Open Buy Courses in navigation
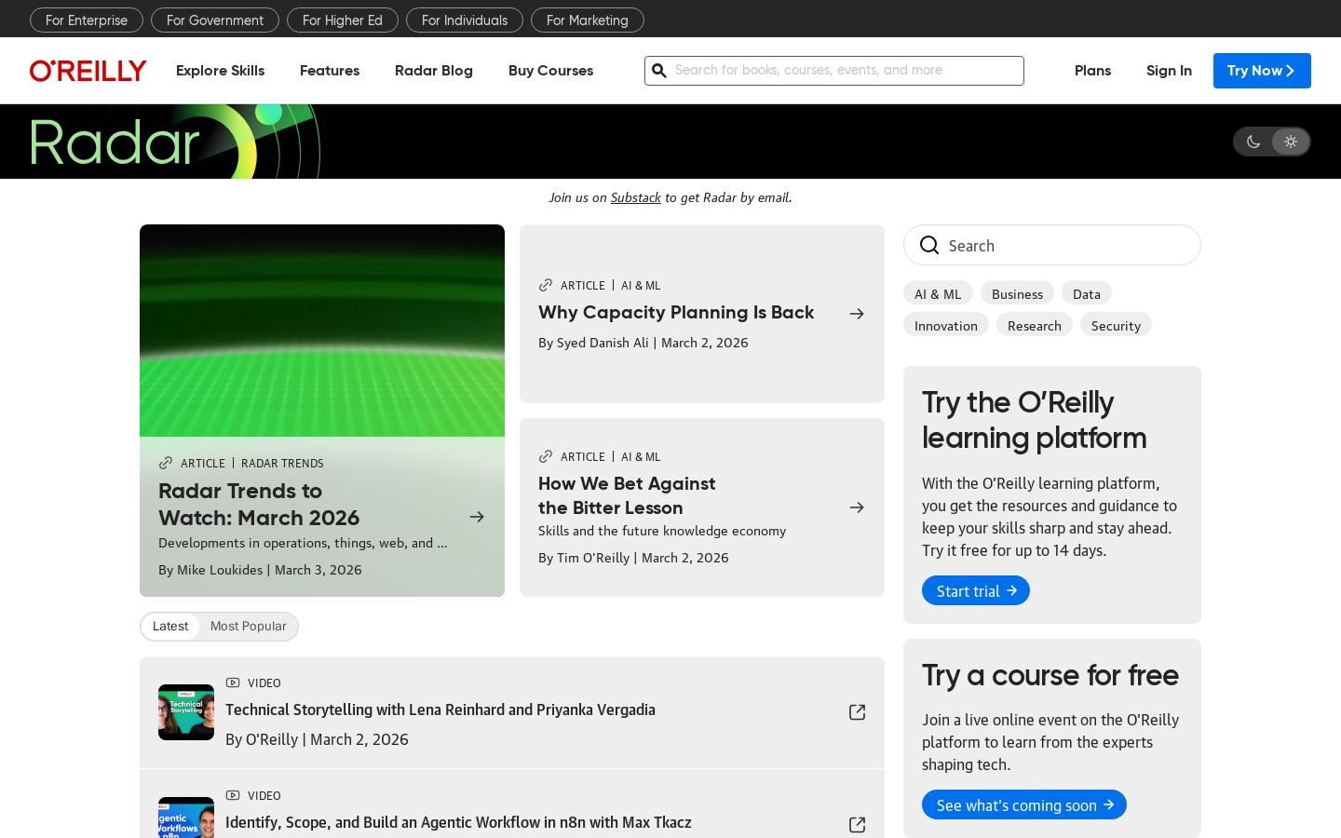 point(550,71)
